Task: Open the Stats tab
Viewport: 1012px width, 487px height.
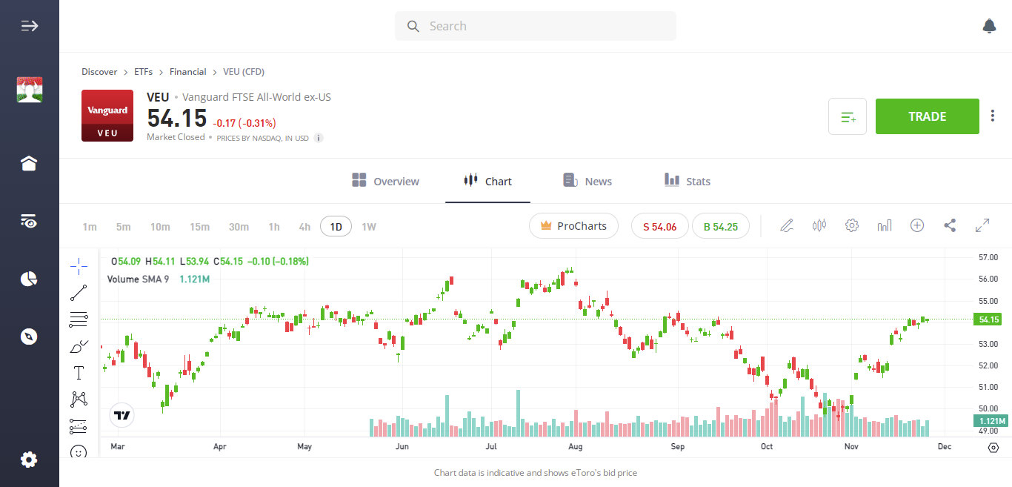Action: (687, 181)
